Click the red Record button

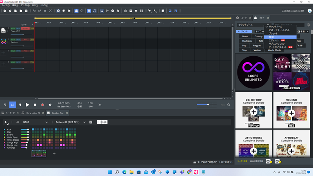click(42, 105)
